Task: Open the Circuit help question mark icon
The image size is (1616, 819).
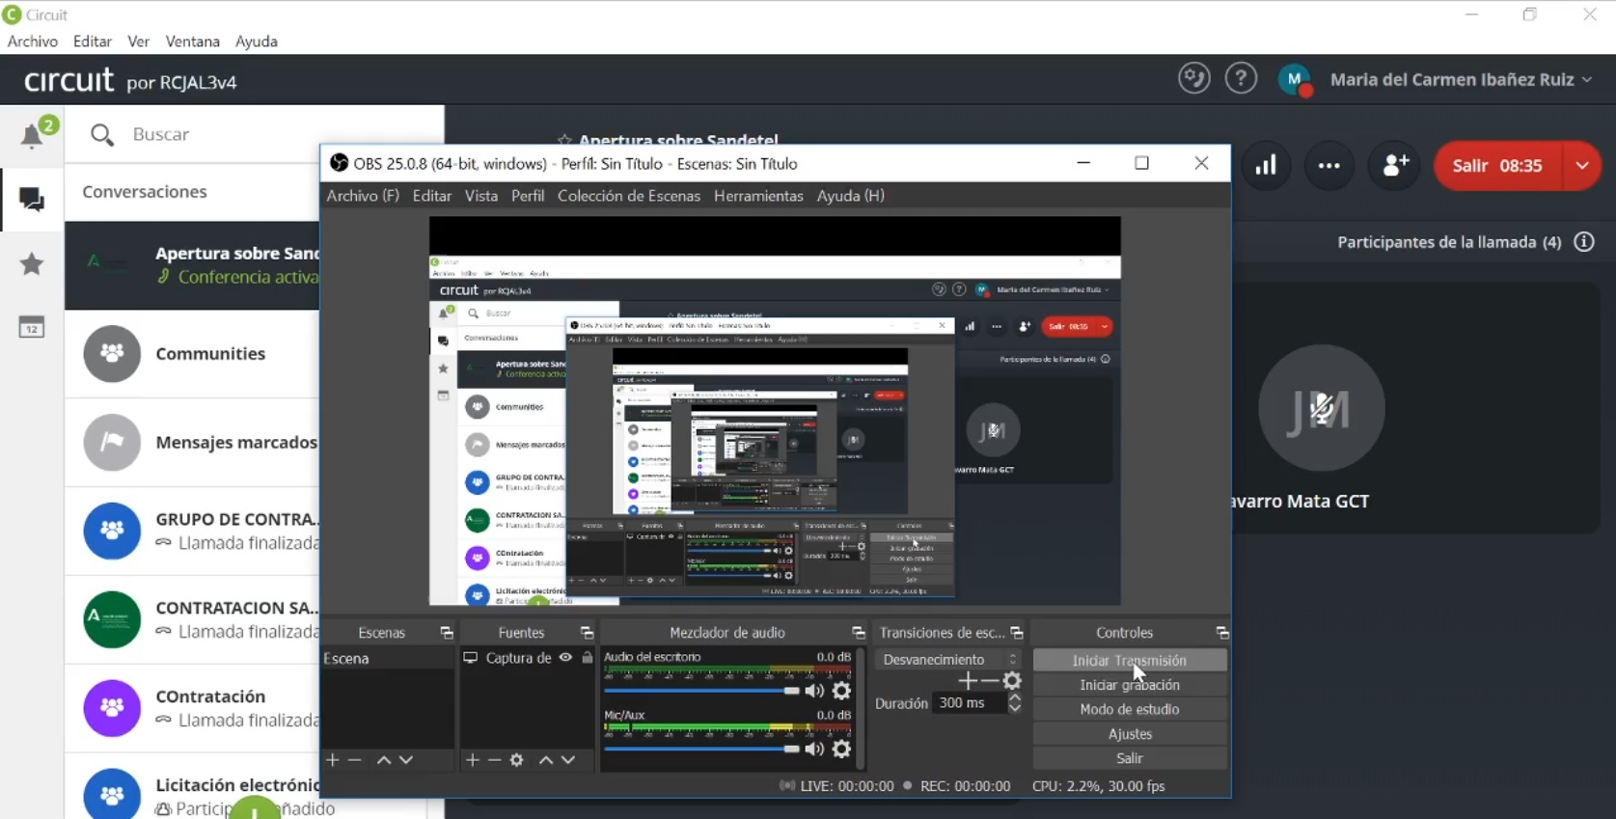Action: [x=1241, y=79]
